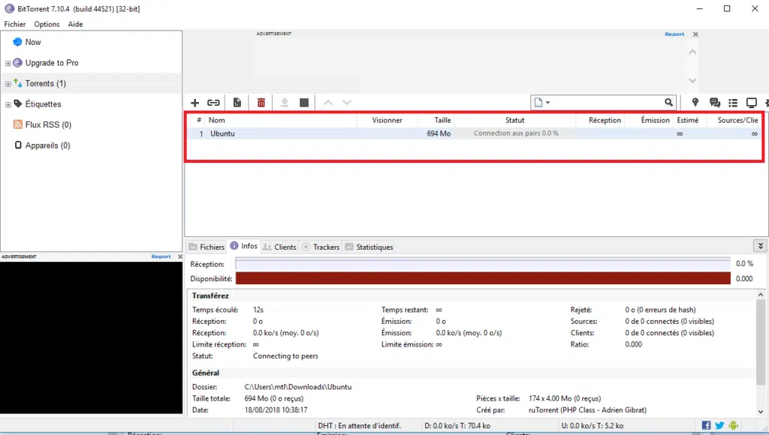This screenshot has height=435, width=769.
Task: Open the Aide menu
Action: [75, 24]
